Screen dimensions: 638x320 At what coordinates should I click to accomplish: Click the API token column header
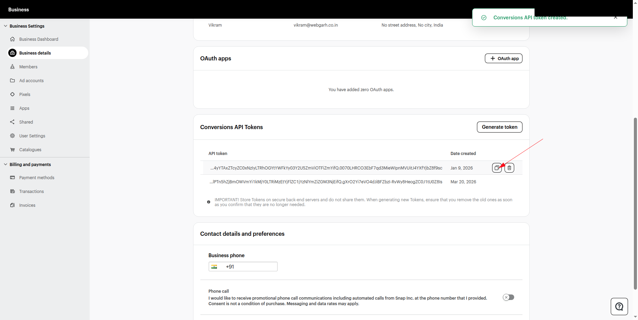(x=218, y=153)
